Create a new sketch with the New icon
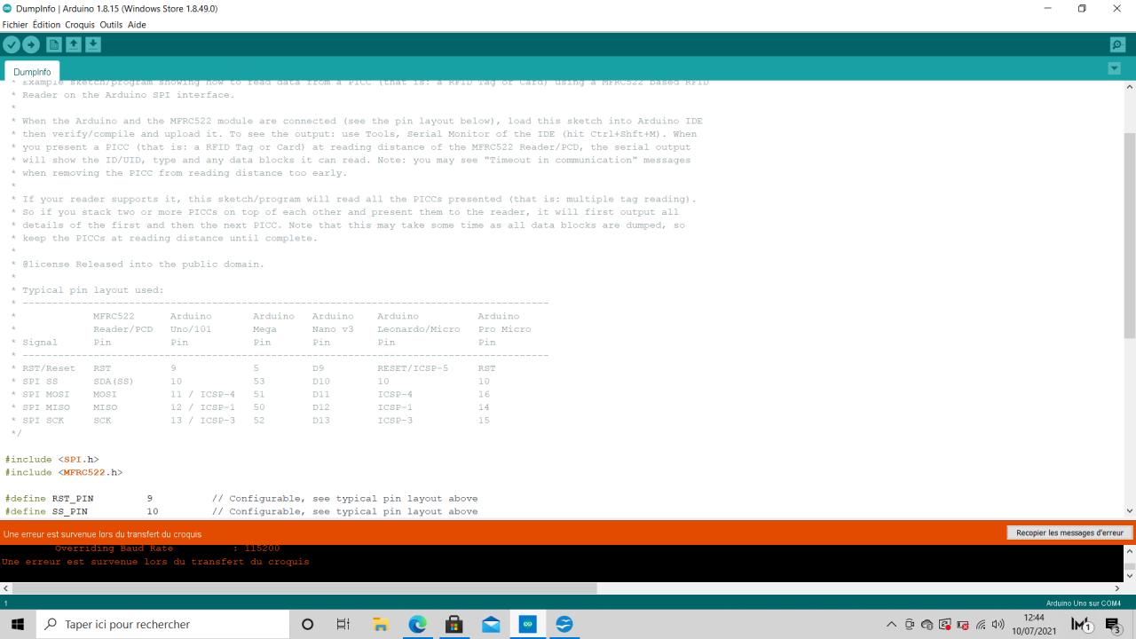The height and width of the screenshot is (639, 1136). [x=54, y=44]
